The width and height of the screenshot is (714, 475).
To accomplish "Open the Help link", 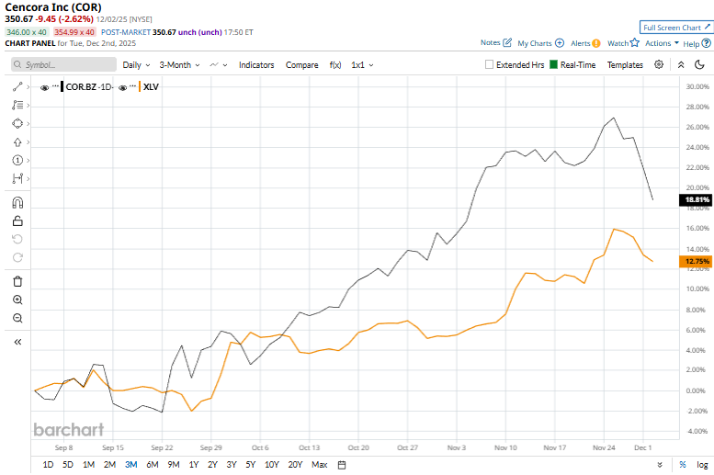I will (x=691, y=44).
